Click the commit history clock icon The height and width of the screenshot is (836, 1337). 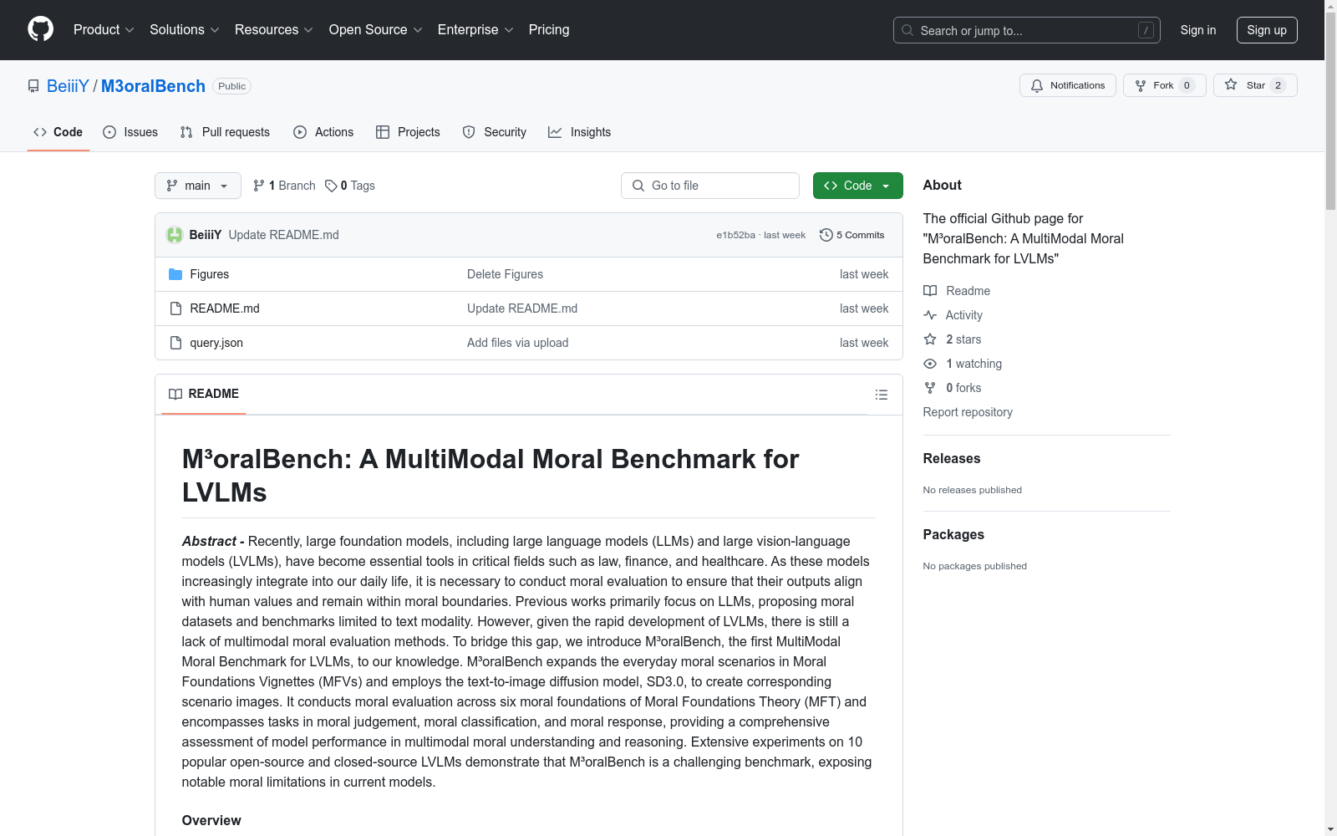[826, 235]
